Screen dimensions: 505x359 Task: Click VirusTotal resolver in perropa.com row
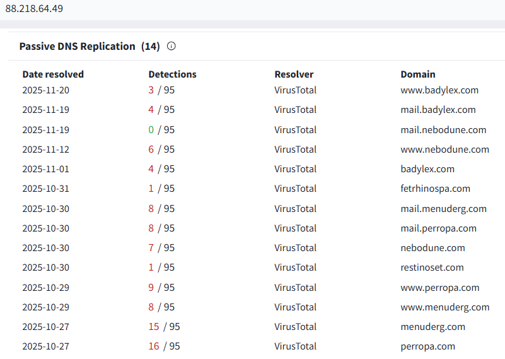point(295,346)
